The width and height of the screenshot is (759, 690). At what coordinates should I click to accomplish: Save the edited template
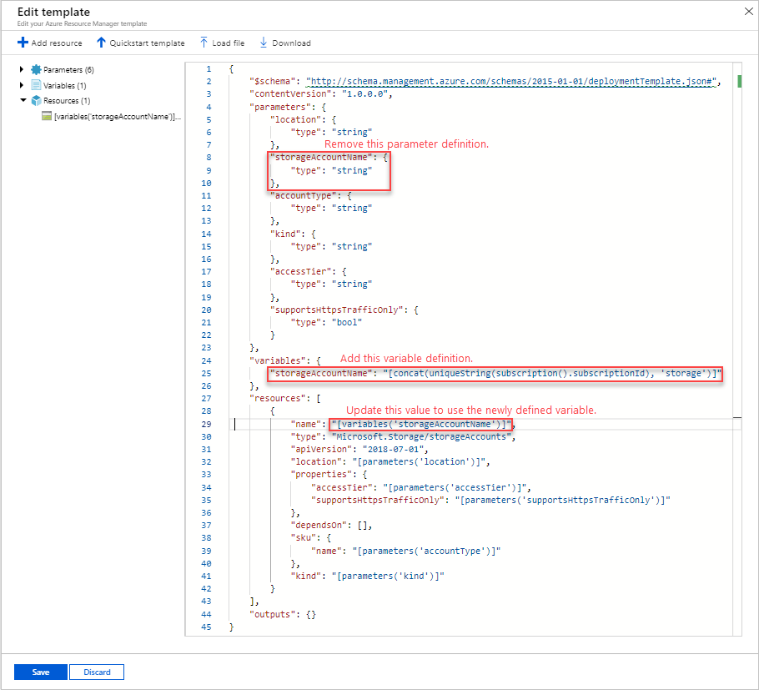point(40,672)
